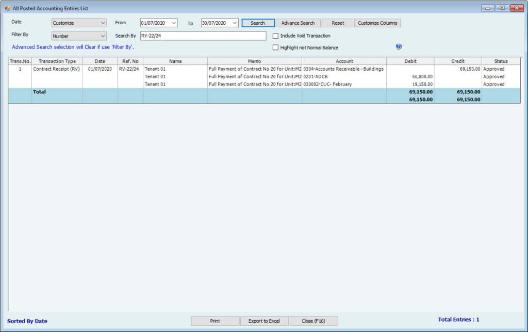The image size is (528, 332).
Task: Open Customize Columns
Action: pos(377,23)
